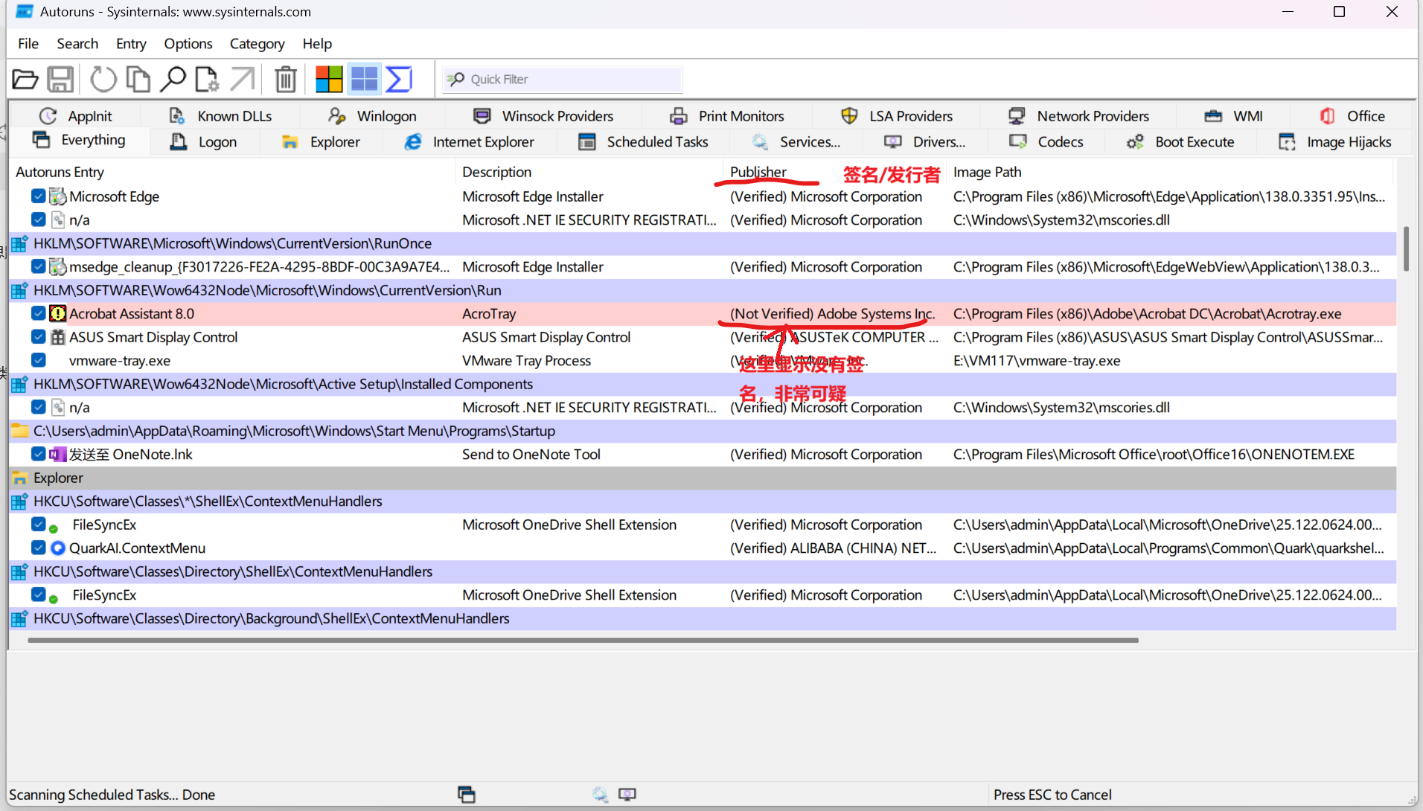This screenshot has width=1423, height=811.
Task: Disable ASUS Smart Display Control checkbox
Action: [39, 337]
